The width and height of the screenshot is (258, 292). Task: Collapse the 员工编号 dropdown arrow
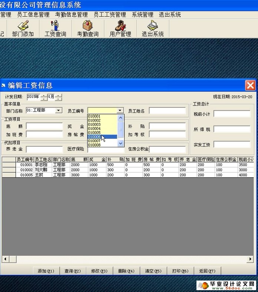point(120,110)
